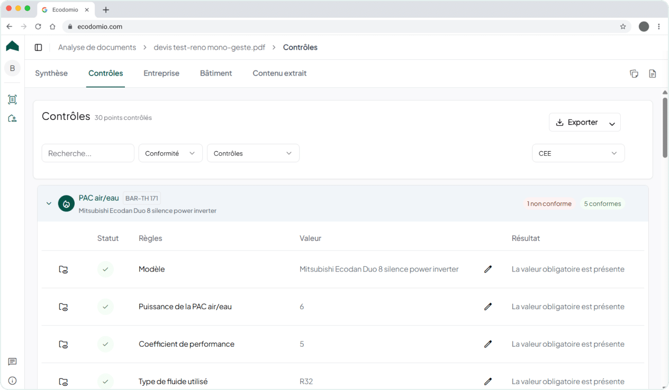Image resolution: width=669 pixels, height=390 pixels.
Task: Open the Conformité filter dropdown
Action: [x=170, y=153]
